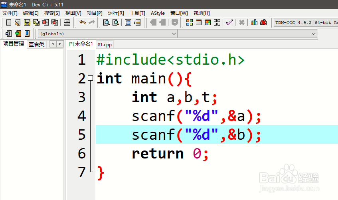The height and width of the screenshot is (200, 338).
Task: Click the blue Go to bookmark icon
Action: pos(27,34)
